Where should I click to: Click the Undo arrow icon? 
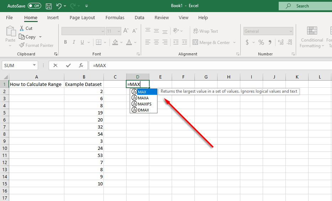click(59, 6)
